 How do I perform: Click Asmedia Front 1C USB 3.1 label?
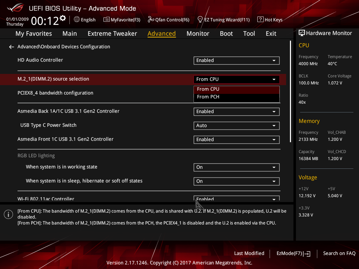pos(66,139)
